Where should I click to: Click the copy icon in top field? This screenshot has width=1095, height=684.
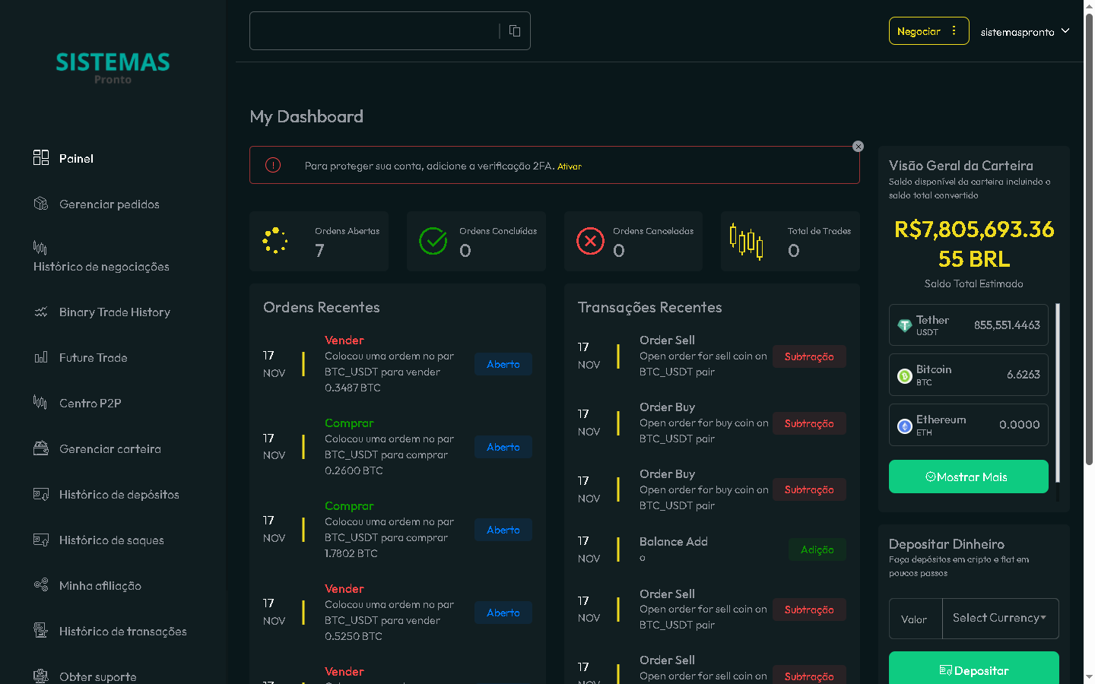click(515, 30)
